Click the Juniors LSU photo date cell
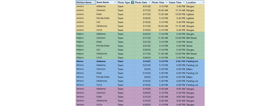This screenshot has width=280, height=106. click(x=143, y=22)
